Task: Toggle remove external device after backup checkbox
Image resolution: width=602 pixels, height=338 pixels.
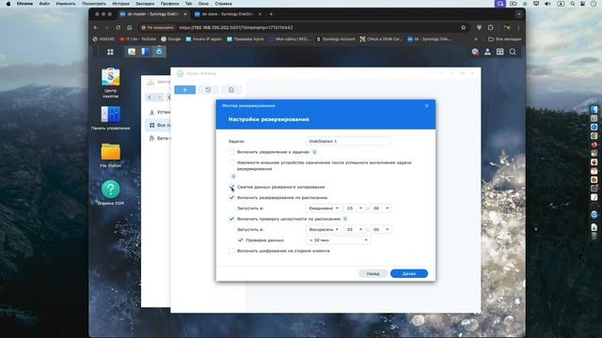Action: pyautogui.click(x=231, y=162)
